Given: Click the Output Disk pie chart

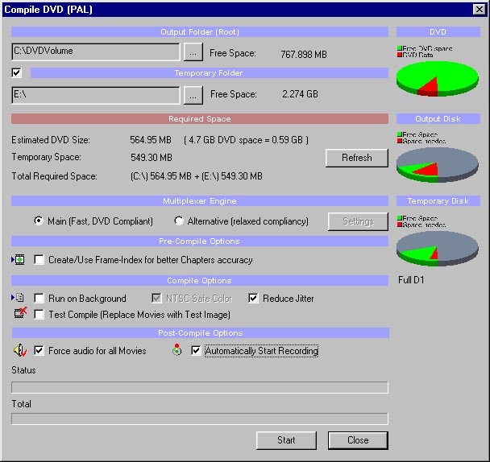Looking at the screenshot, I should (437, 165).
